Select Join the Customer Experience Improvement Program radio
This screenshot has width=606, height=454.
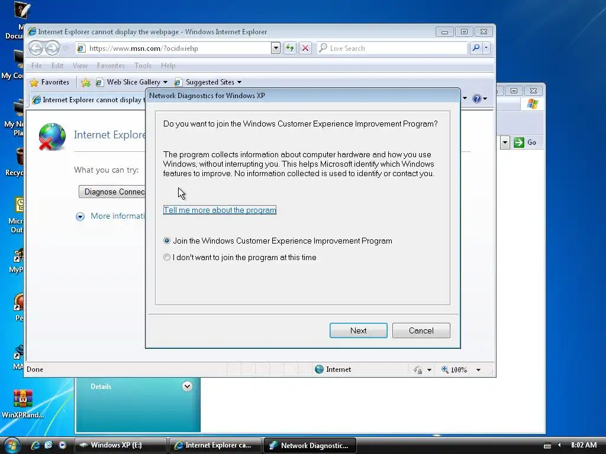coord(166,241)
